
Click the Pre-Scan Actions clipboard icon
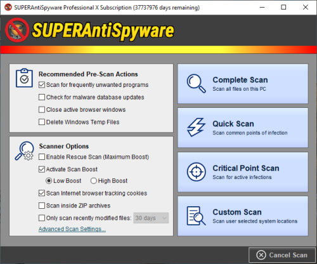24,78
